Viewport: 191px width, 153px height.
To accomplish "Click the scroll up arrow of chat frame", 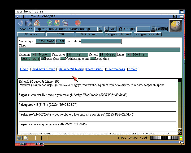I will click(180, 130).
